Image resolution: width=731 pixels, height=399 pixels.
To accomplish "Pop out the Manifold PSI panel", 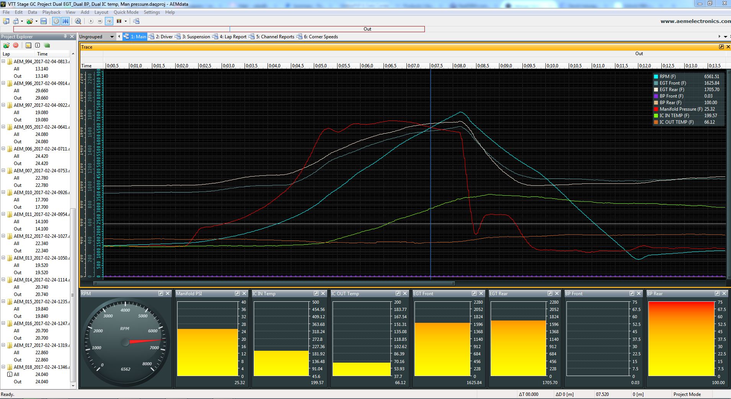I will (237, 293).
